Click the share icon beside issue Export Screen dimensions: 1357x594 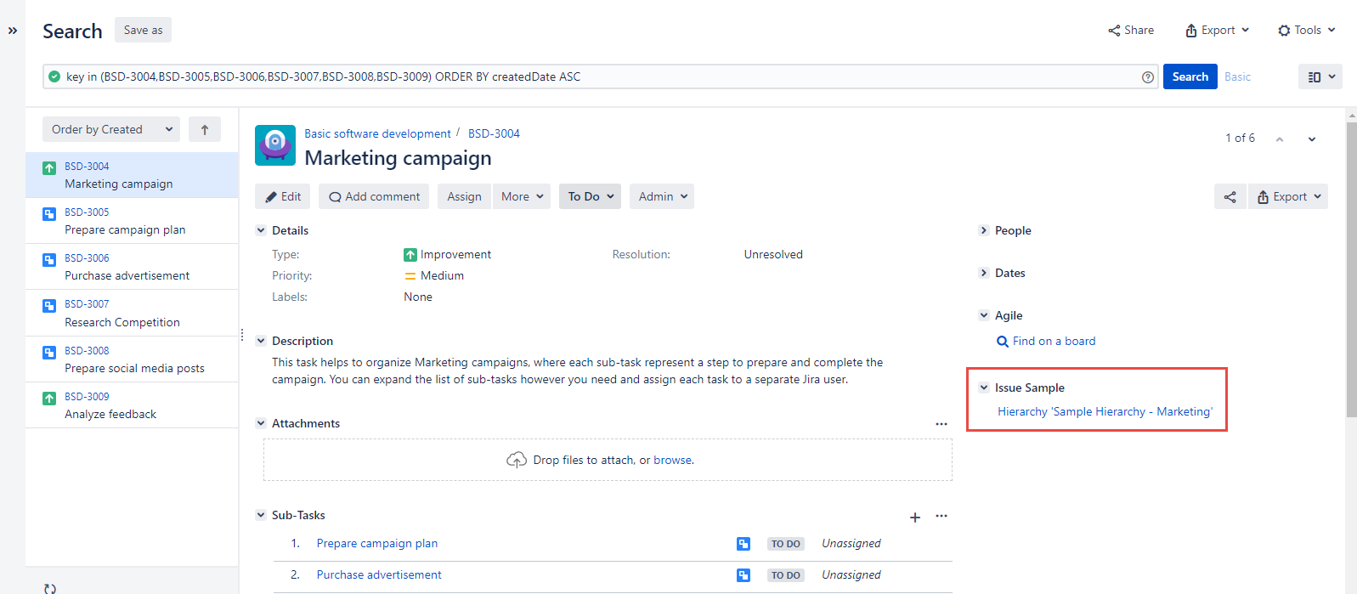pos(1230,197)
